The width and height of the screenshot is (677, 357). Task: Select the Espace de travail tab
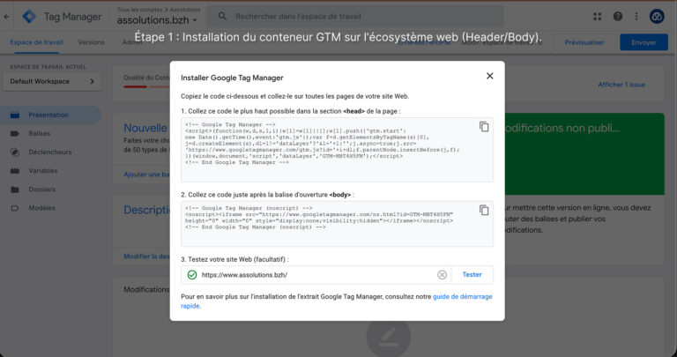click(37, 42)
